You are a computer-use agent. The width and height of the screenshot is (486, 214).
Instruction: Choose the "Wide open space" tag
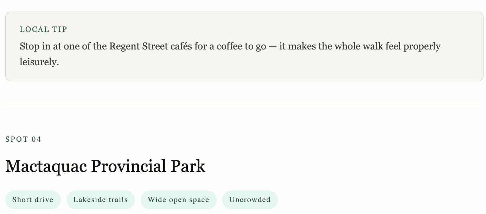click(178, 200)
